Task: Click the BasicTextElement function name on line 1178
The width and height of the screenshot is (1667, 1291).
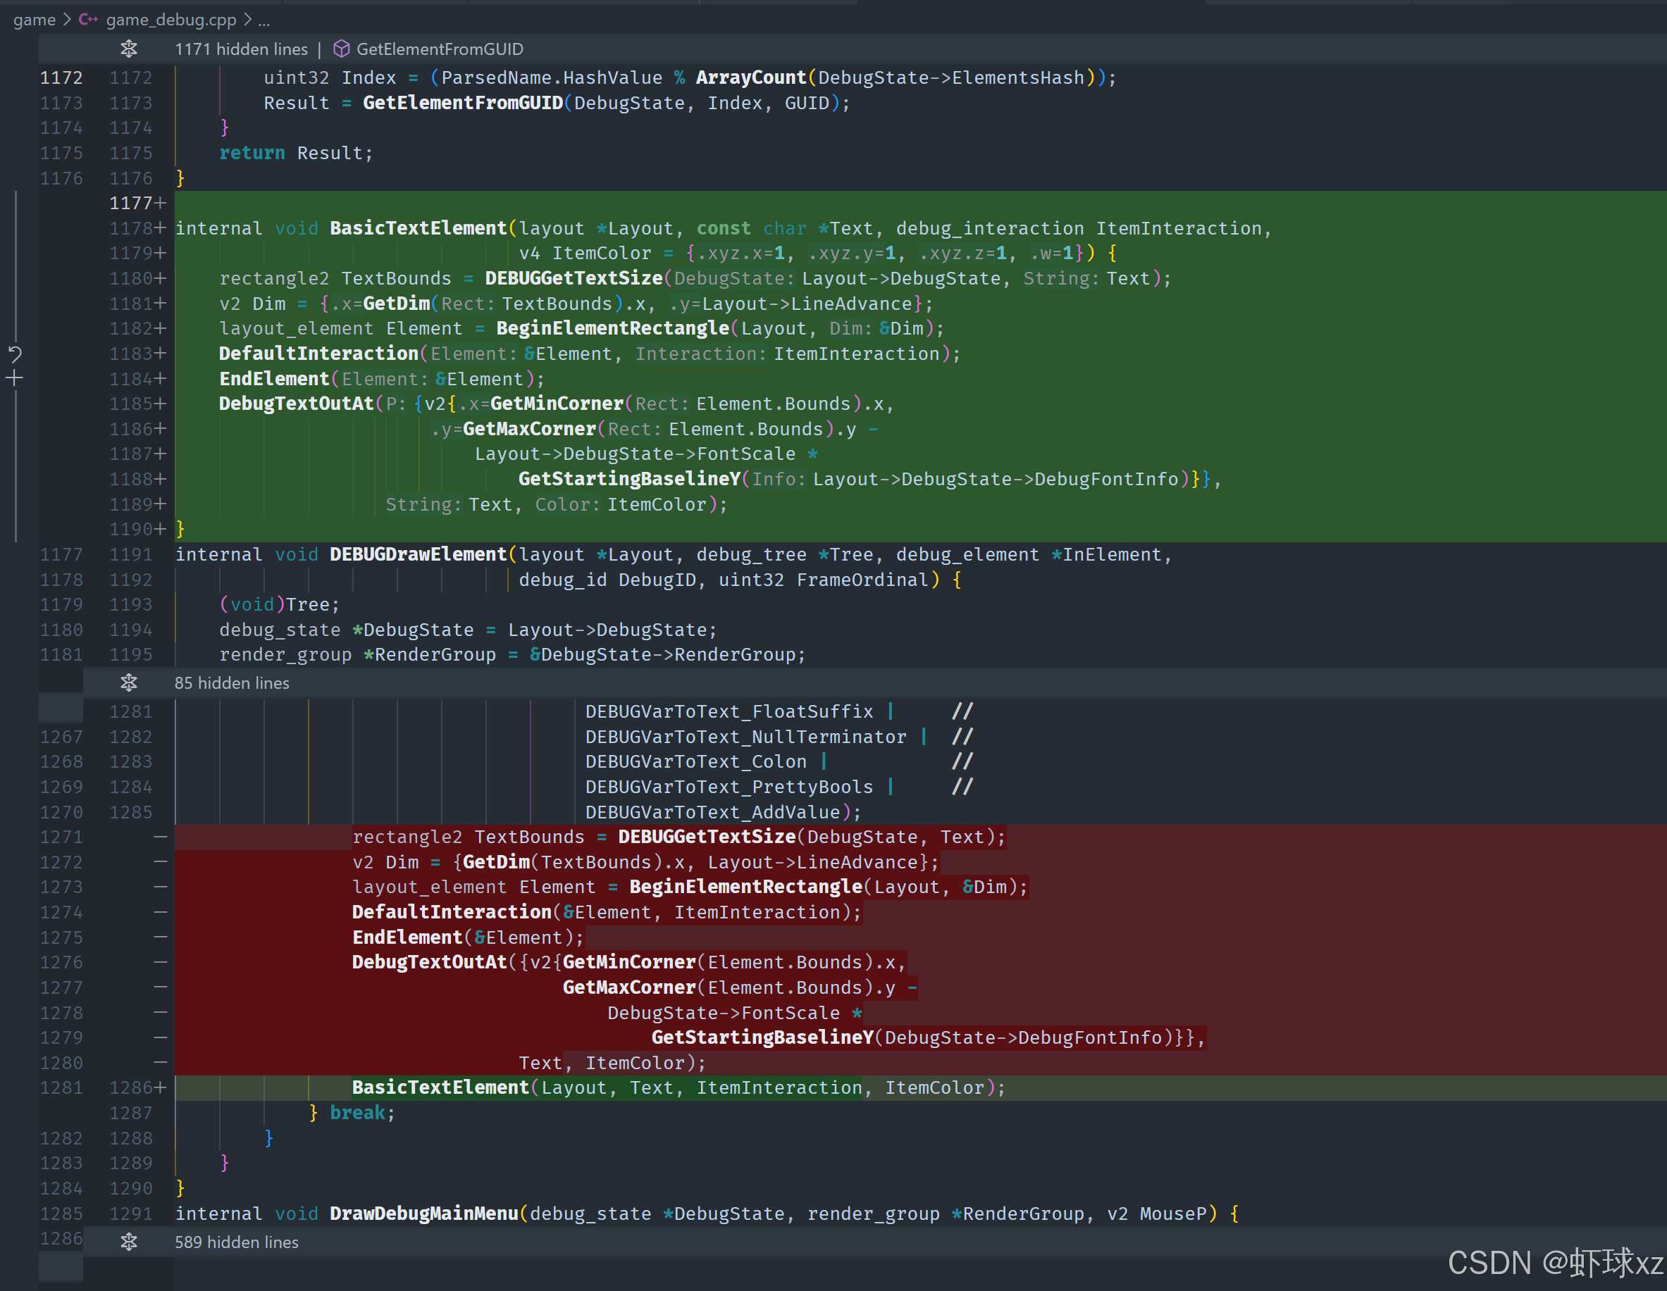Action: click(418, 228)
